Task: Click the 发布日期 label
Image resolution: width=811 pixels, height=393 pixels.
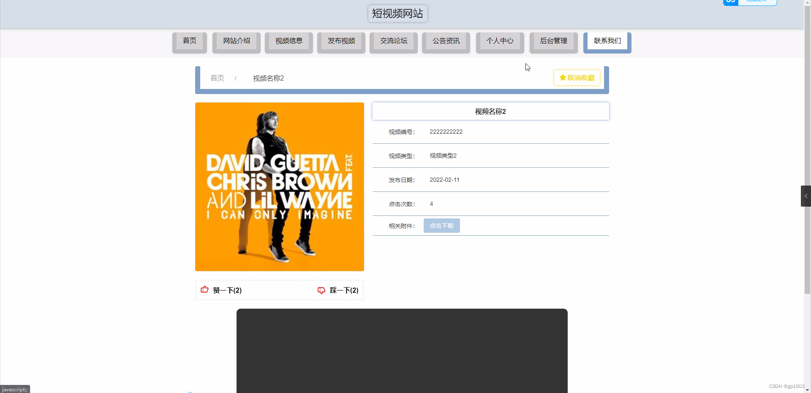Action: click(x=402, y=180)
